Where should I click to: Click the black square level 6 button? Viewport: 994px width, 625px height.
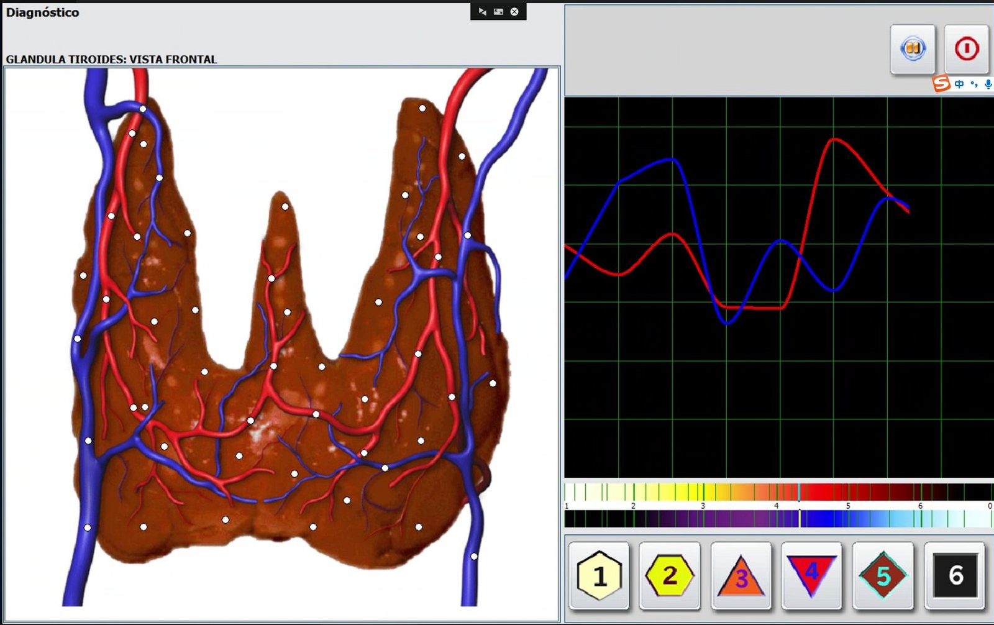pyautogui.click(x=955, y=575)
